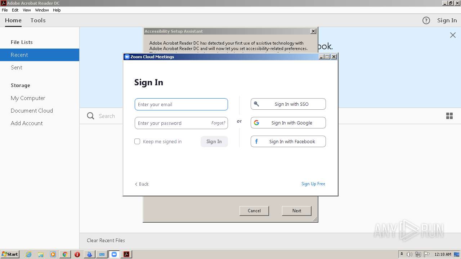
Task: Choose Sign In with Google
Action: 288,123
